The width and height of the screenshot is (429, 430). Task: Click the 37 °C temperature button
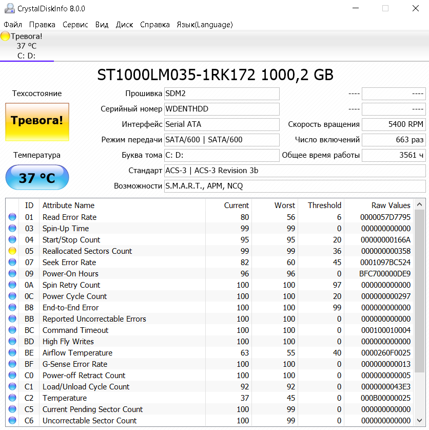click(37, 178)
